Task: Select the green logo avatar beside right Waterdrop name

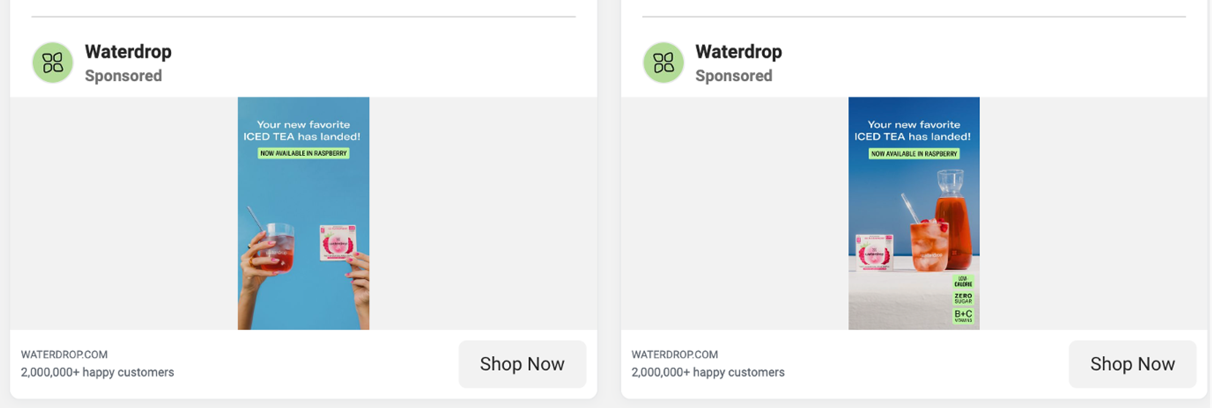Action: point(663,63)
